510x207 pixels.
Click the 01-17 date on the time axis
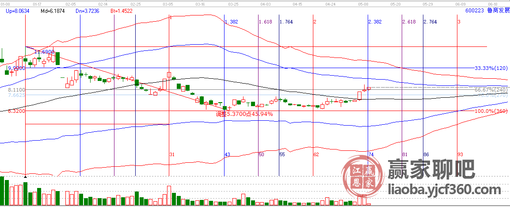click(x=38, y=4)
